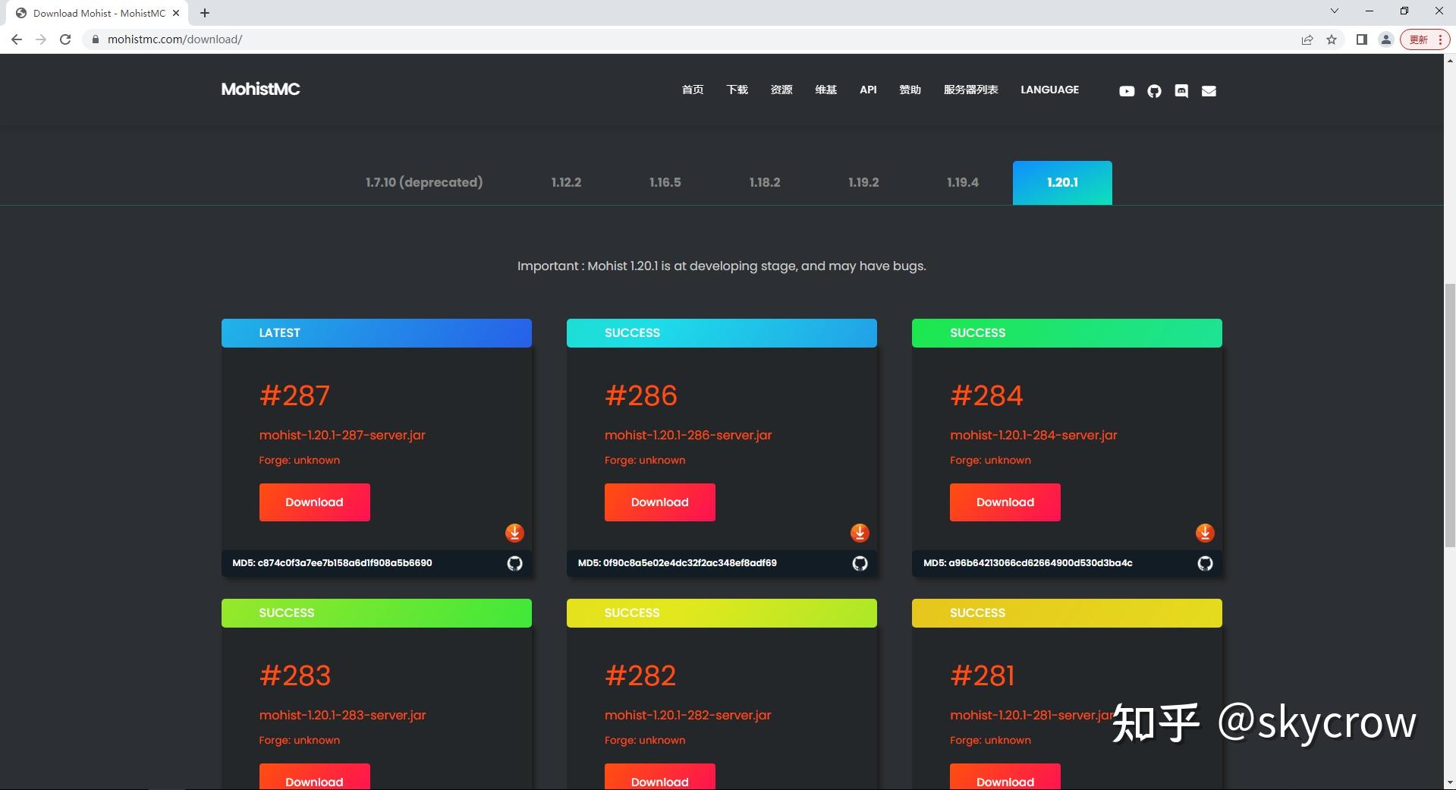Click mohist-1.20.1-284-server.jar file name

[x=1033, y=435]
